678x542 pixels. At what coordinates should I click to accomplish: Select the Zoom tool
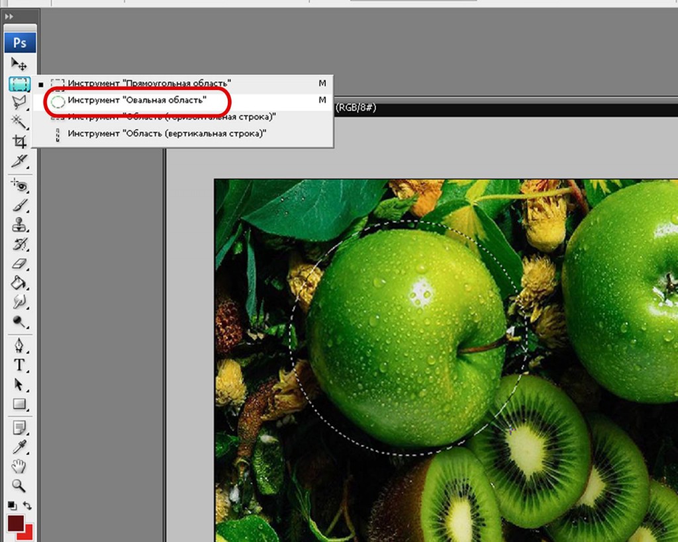coord(19,486)
